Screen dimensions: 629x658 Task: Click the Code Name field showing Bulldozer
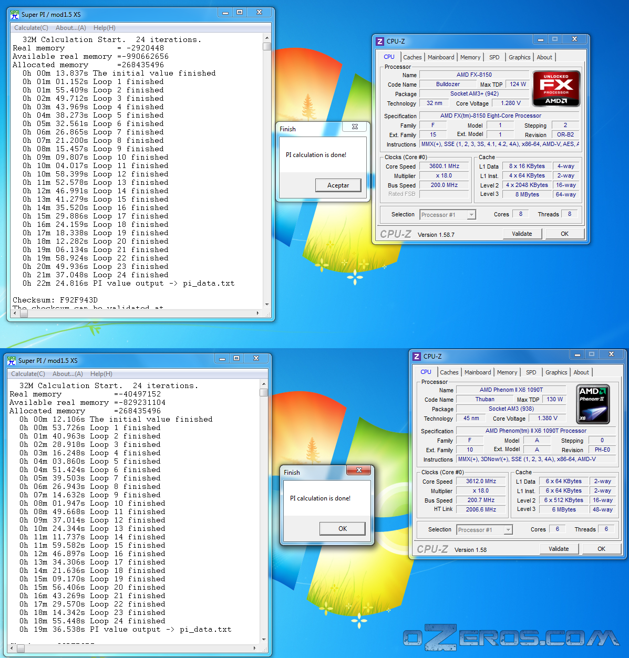pyautogui.click(x=448, y=84)
